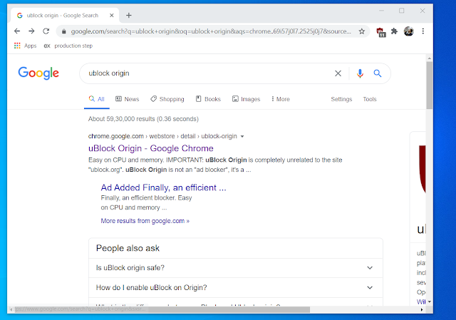Click the forward navigation arrow
This screenshot has width=456, height=320.
pyautogui.click(x=31, y=31)
